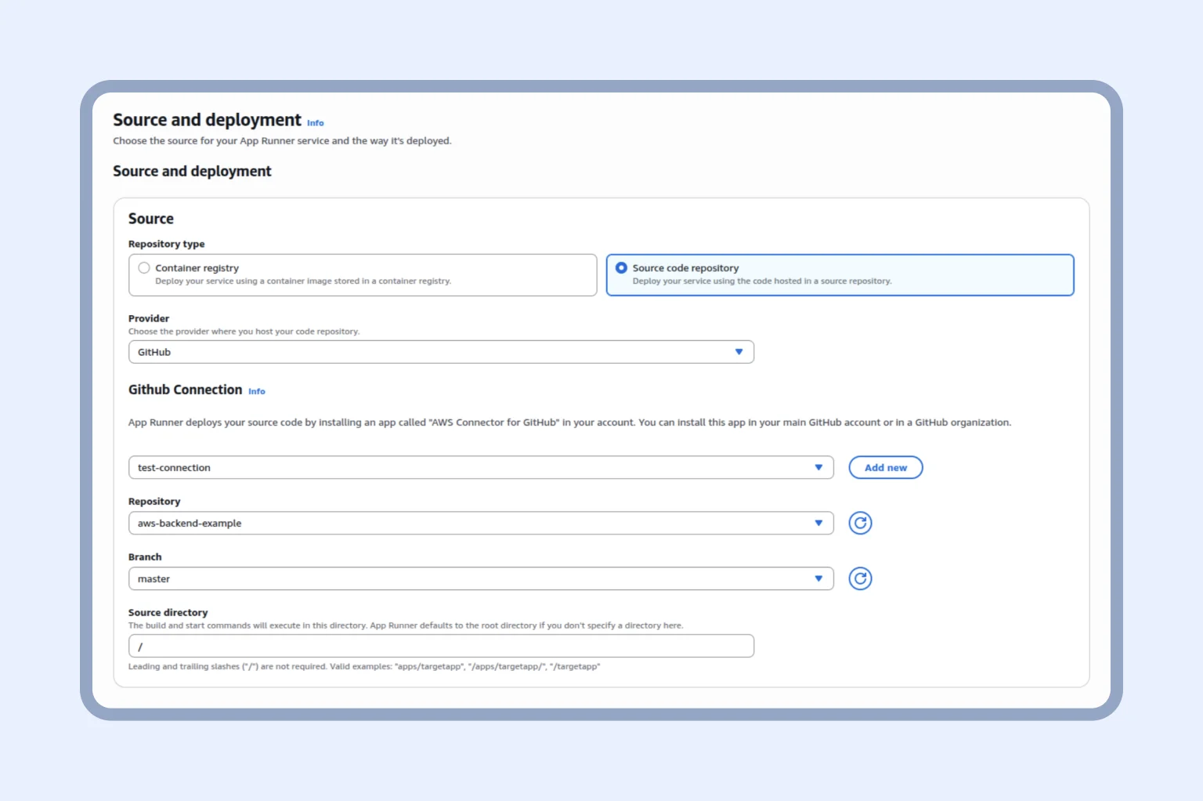The height and width of the screenshot is (801, 1203).
Task: Click the Source code repository option card
Action: tap(840, 274)
